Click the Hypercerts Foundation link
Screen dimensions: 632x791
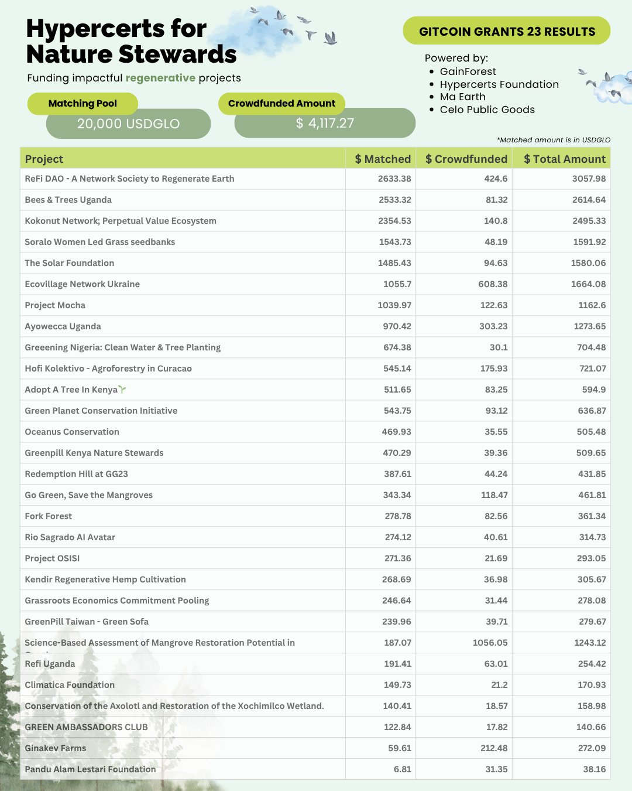click(499, 84)
